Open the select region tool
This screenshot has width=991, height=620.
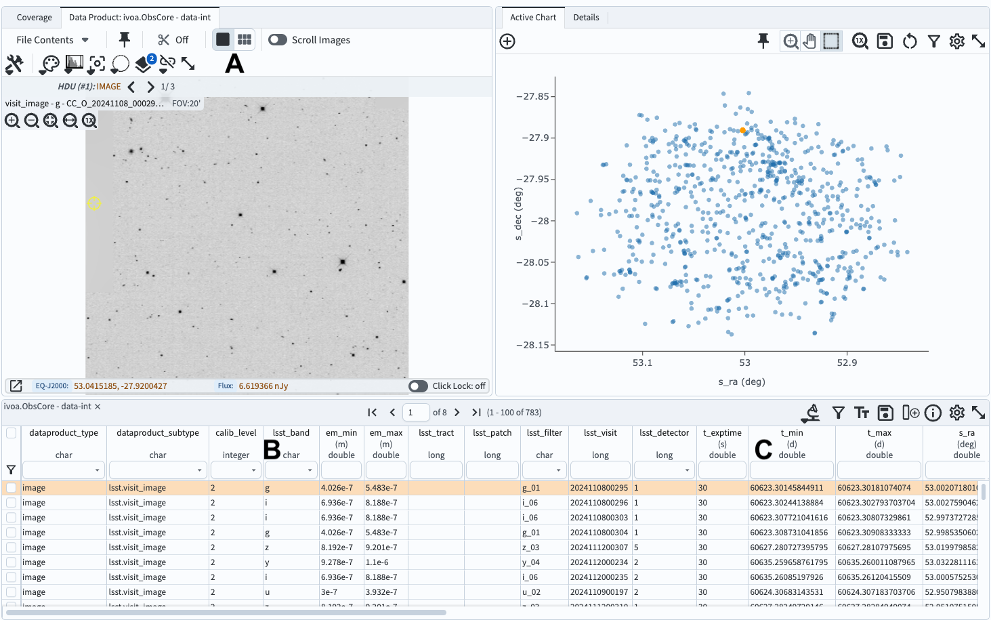pos(119,64)
